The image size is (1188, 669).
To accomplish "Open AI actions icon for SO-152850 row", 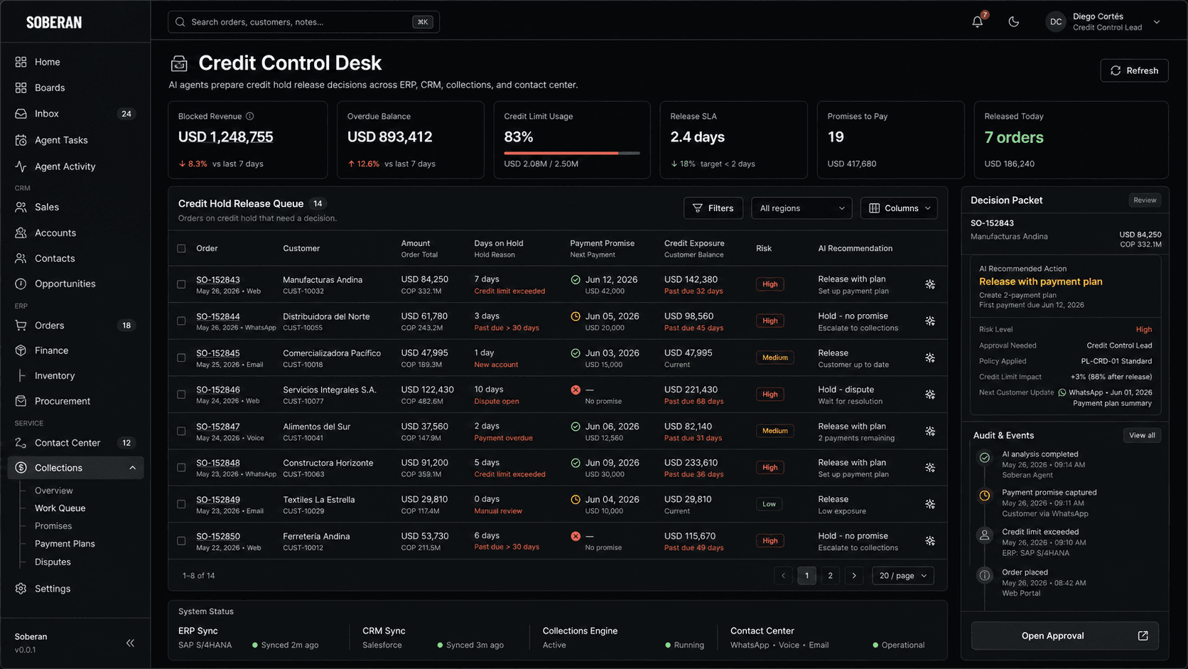I will click(930, 541).
